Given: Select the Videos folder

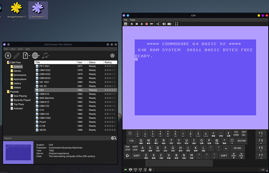Looking at the screenshot, I should (16, 88).
